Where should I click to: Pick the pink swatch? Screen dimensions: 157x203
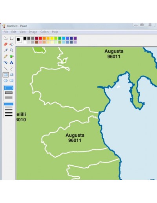(x=40, y=42)
